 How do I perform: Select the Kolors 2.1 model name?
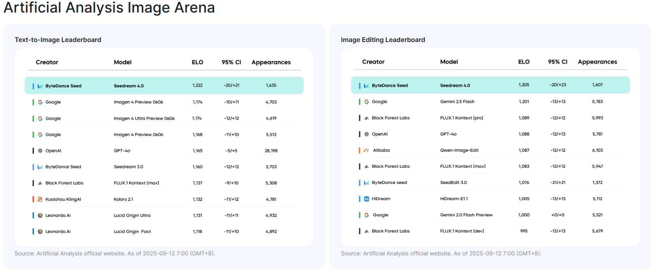(x=124, y=199)
